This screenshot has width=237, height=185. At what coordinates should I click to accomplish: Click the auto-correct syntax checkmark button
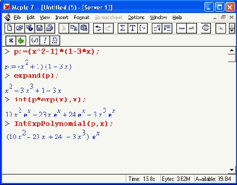click(35, 41)
